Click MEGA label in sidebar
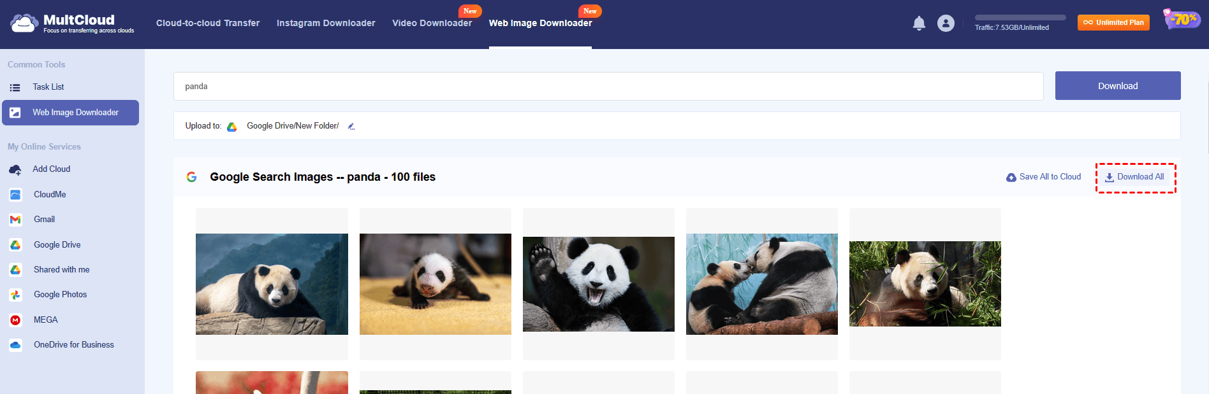The image size is (1209, 394). [x=46, y=320]
